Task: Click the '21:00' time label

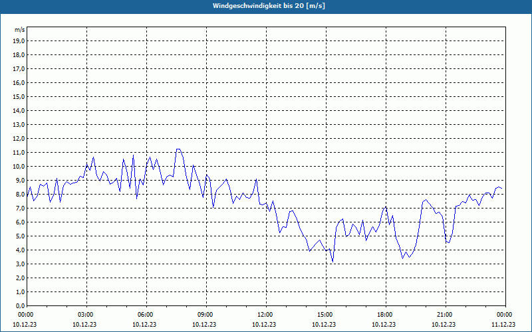Action: [446, 315]
